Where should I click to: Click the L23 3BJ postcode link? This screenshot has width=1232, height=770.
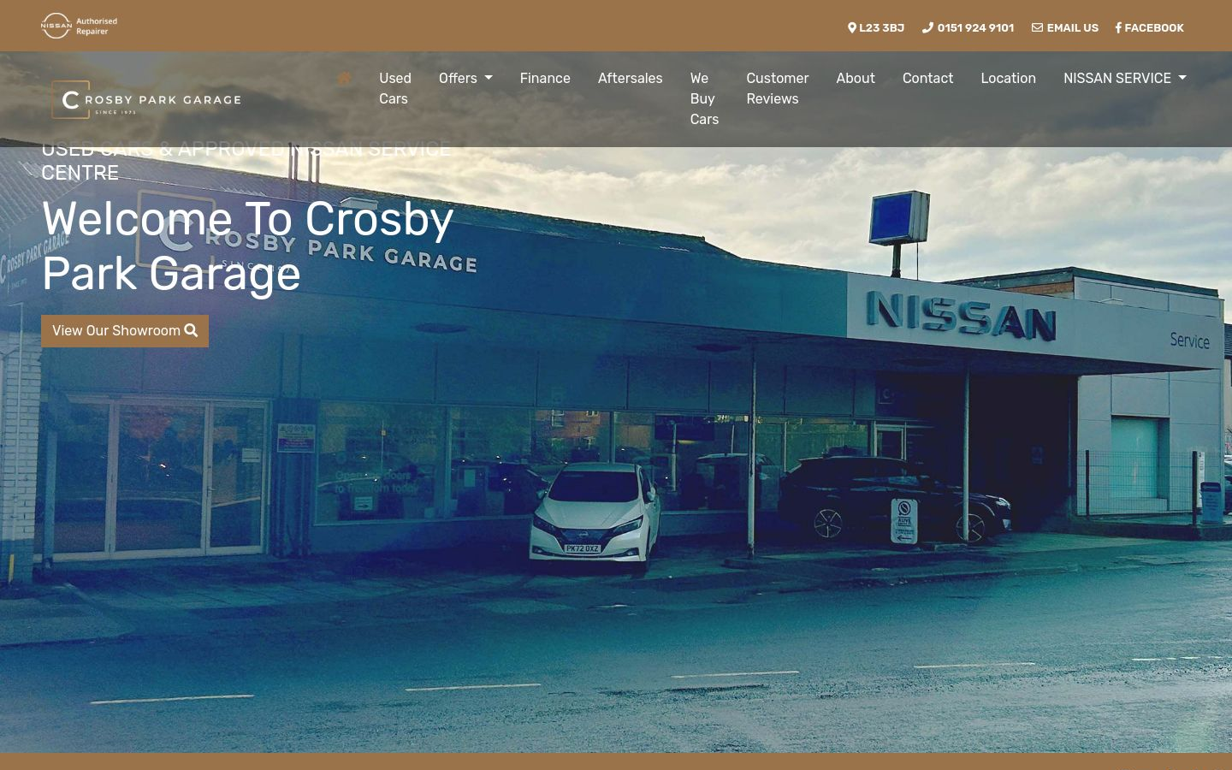[876, 27]
